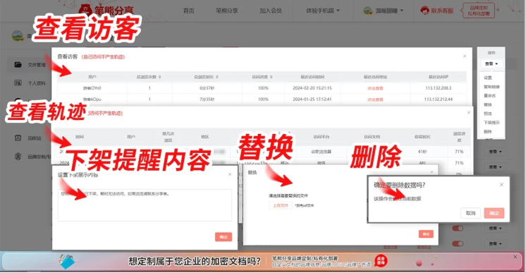This screenshot has height=273, width=526.
Task: Click the 点击咨询 badge on banner
Action: 381,261
